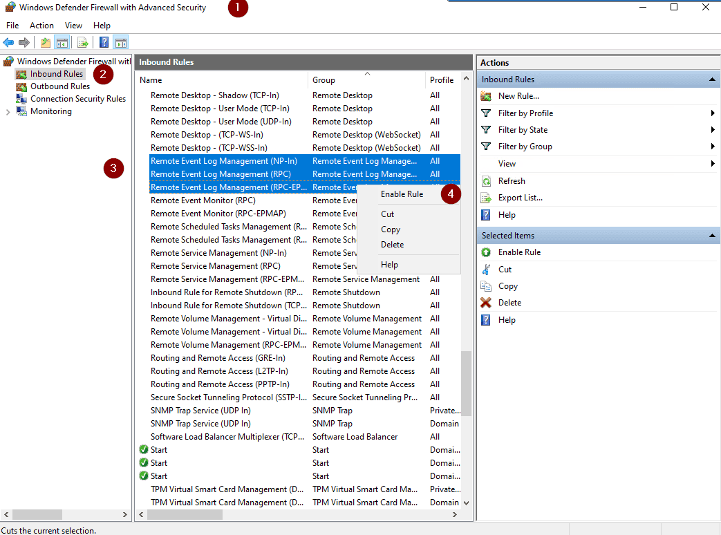This screenshot has width=721, height=535.
Task: Expand the Filter by Profile submenu arrow
Action: 712,113
